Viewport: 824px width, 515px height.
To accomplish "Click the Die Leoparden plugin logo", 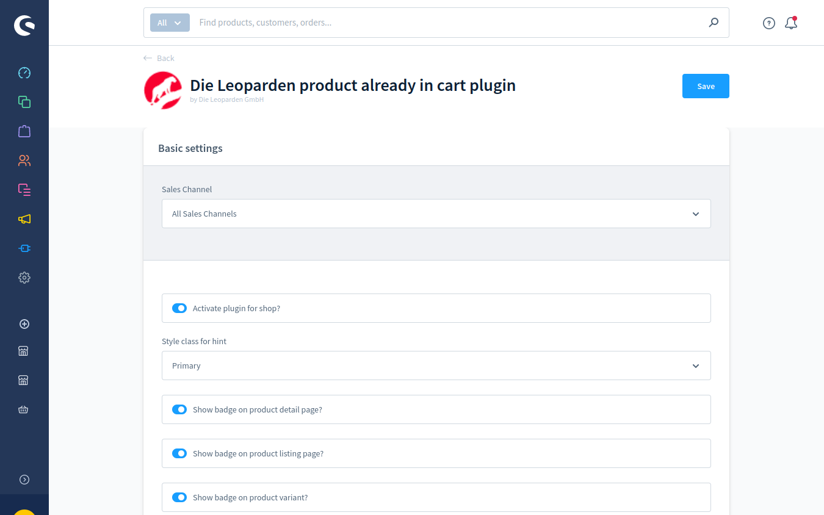I will 163,90.
